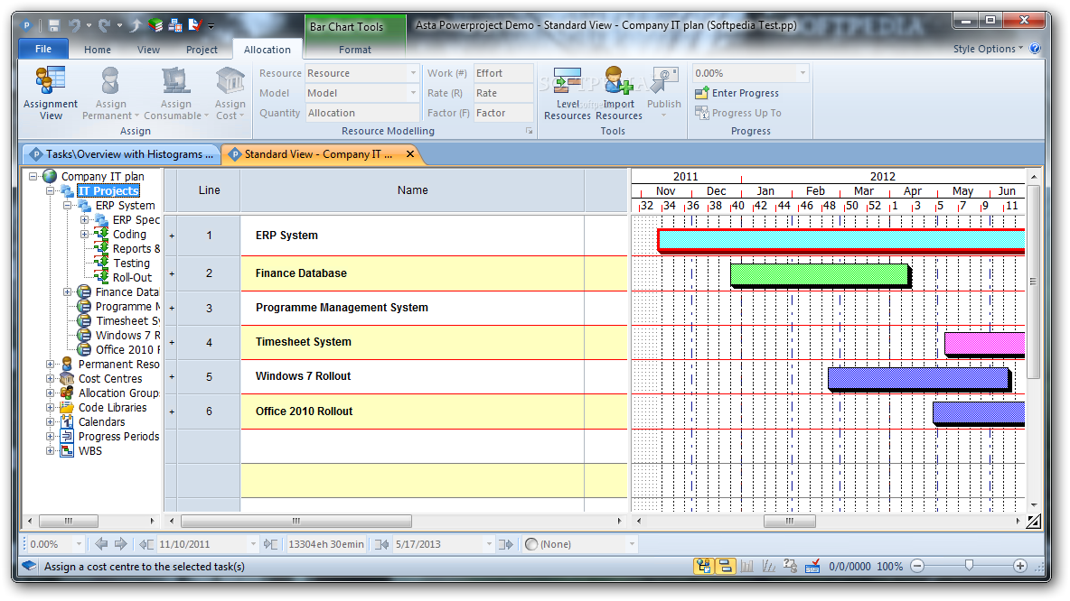Switch to the Format ribbon tab
The image size is (1070, 601).
355,50
